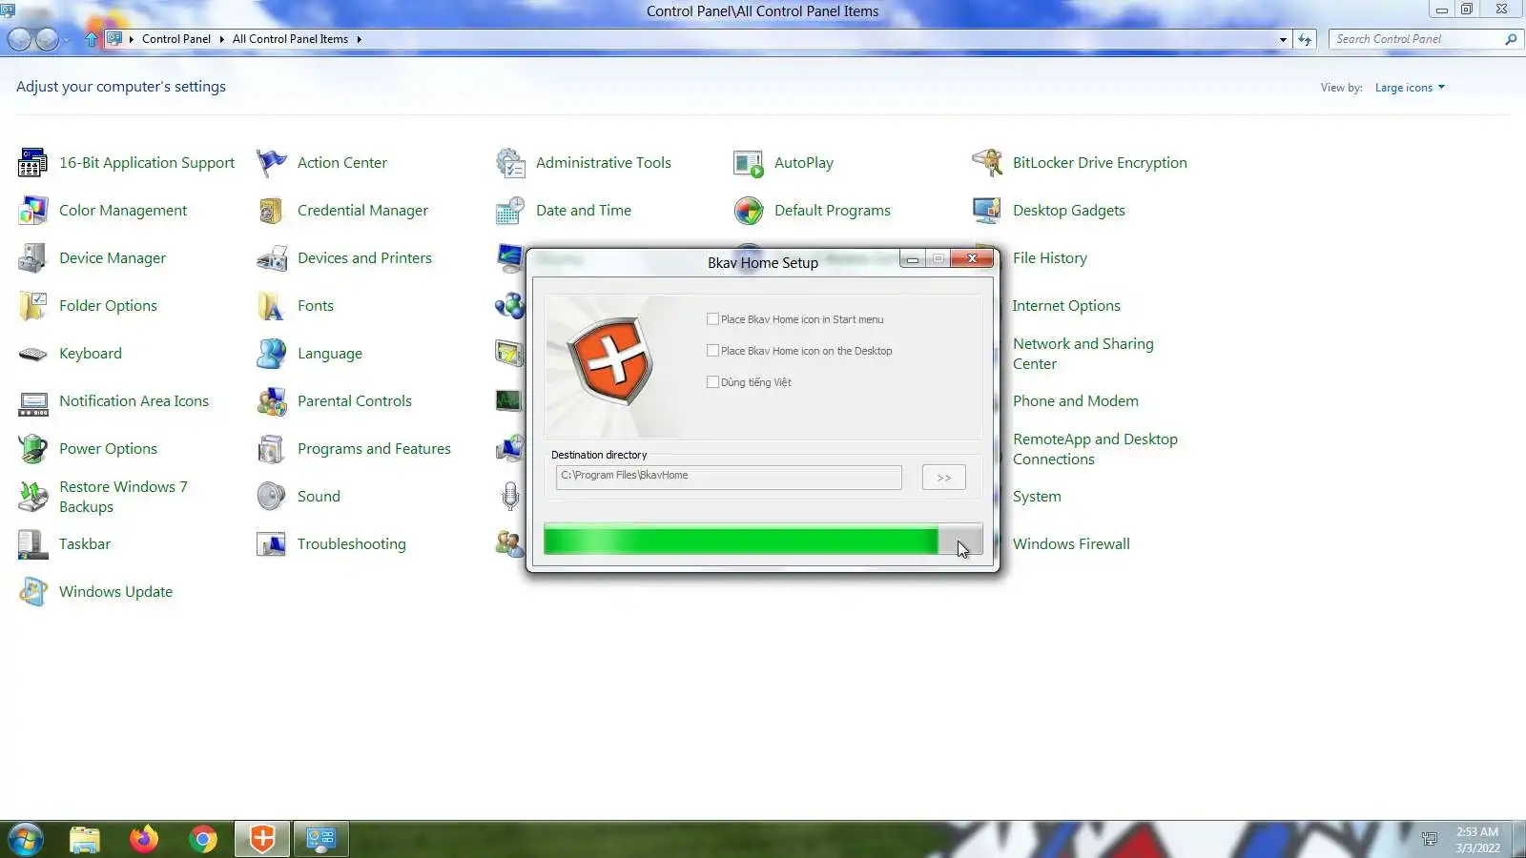Launch Google Chrome from the taskbar
1526x858 pixels.
point(203,839)
